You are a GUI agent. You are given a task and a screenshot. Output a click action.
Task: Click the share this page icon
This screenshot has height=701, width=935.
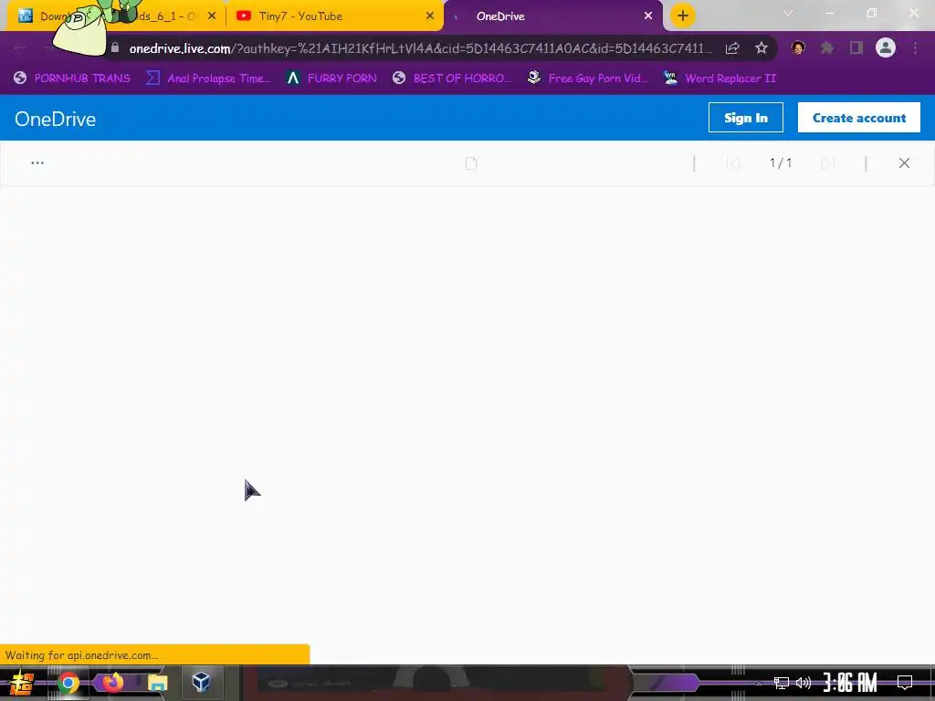(732, 48)
